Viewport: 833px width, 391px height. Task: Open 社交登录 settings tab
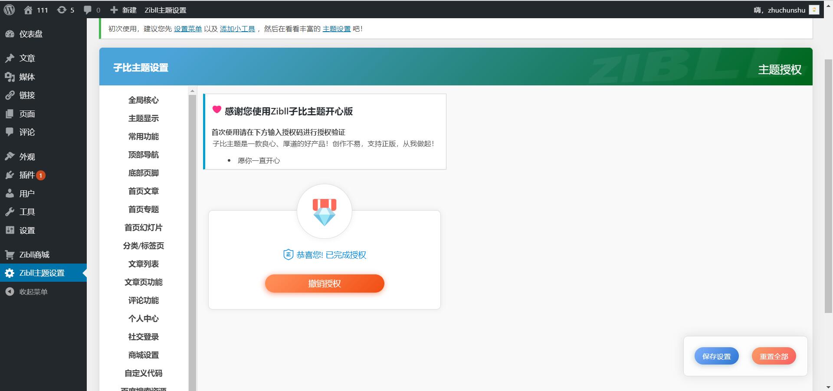point(144,337)
